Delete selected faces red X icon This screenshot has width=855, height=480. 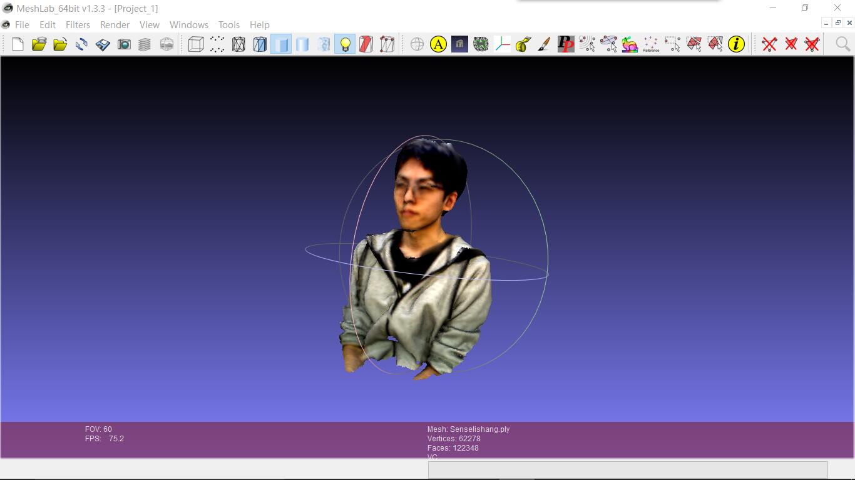[770, 44]
